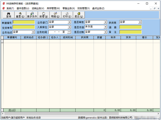
Task: Expand the 业务部门 dropdown
Action: pos(69,22)
